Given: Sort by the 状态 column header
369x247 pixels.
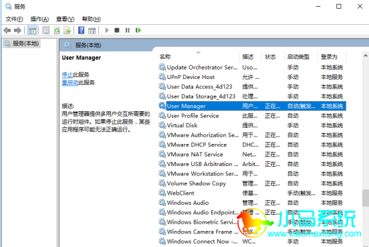Looking at the screenshot, I should pos(273,57).
